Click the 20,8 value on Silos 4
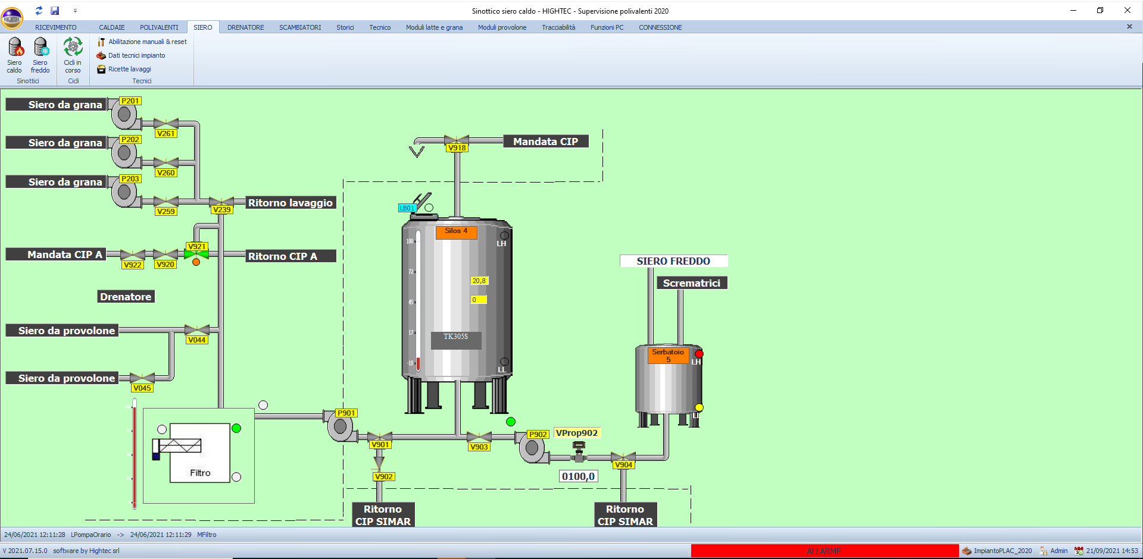Image resolution: width=1143 pixels, height=559 pixels. pos(479,281)
